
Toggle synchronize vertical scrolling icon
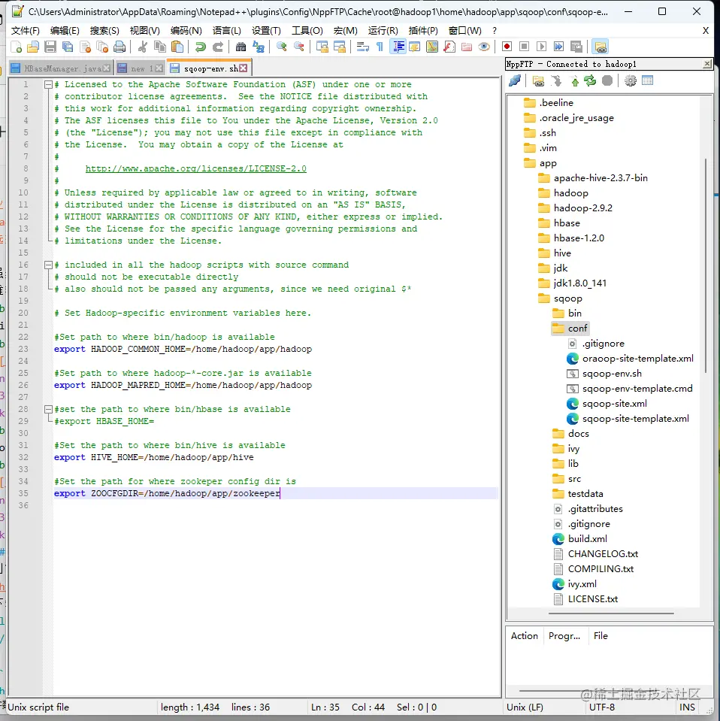tap(322, 47)
